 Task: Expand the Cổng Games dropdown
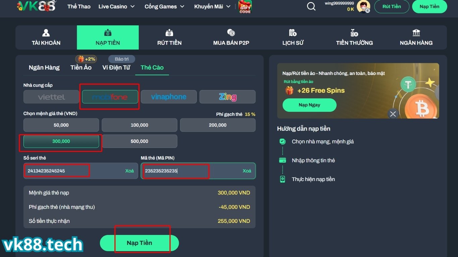coord(164,7)
